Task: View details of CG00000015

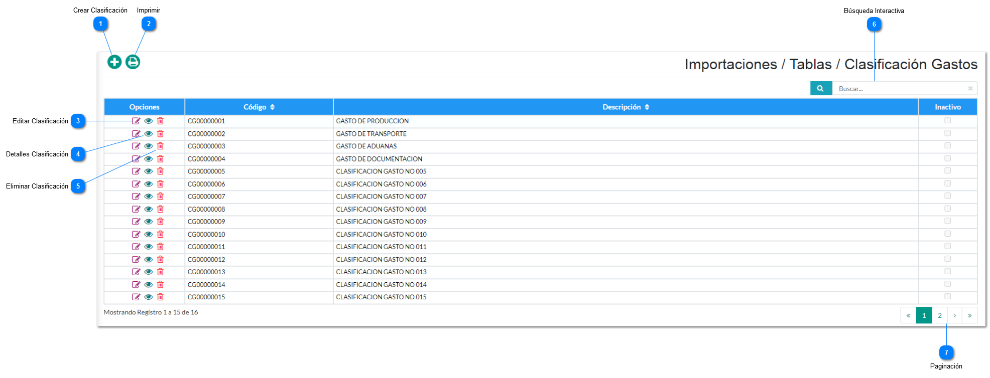Action: click(148, 297)
